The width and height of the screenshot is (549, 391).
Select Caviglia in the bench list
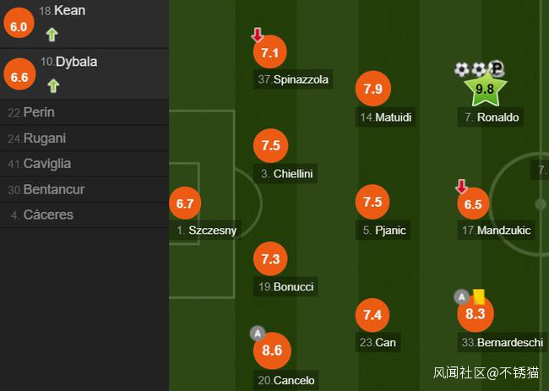[46, 164]
